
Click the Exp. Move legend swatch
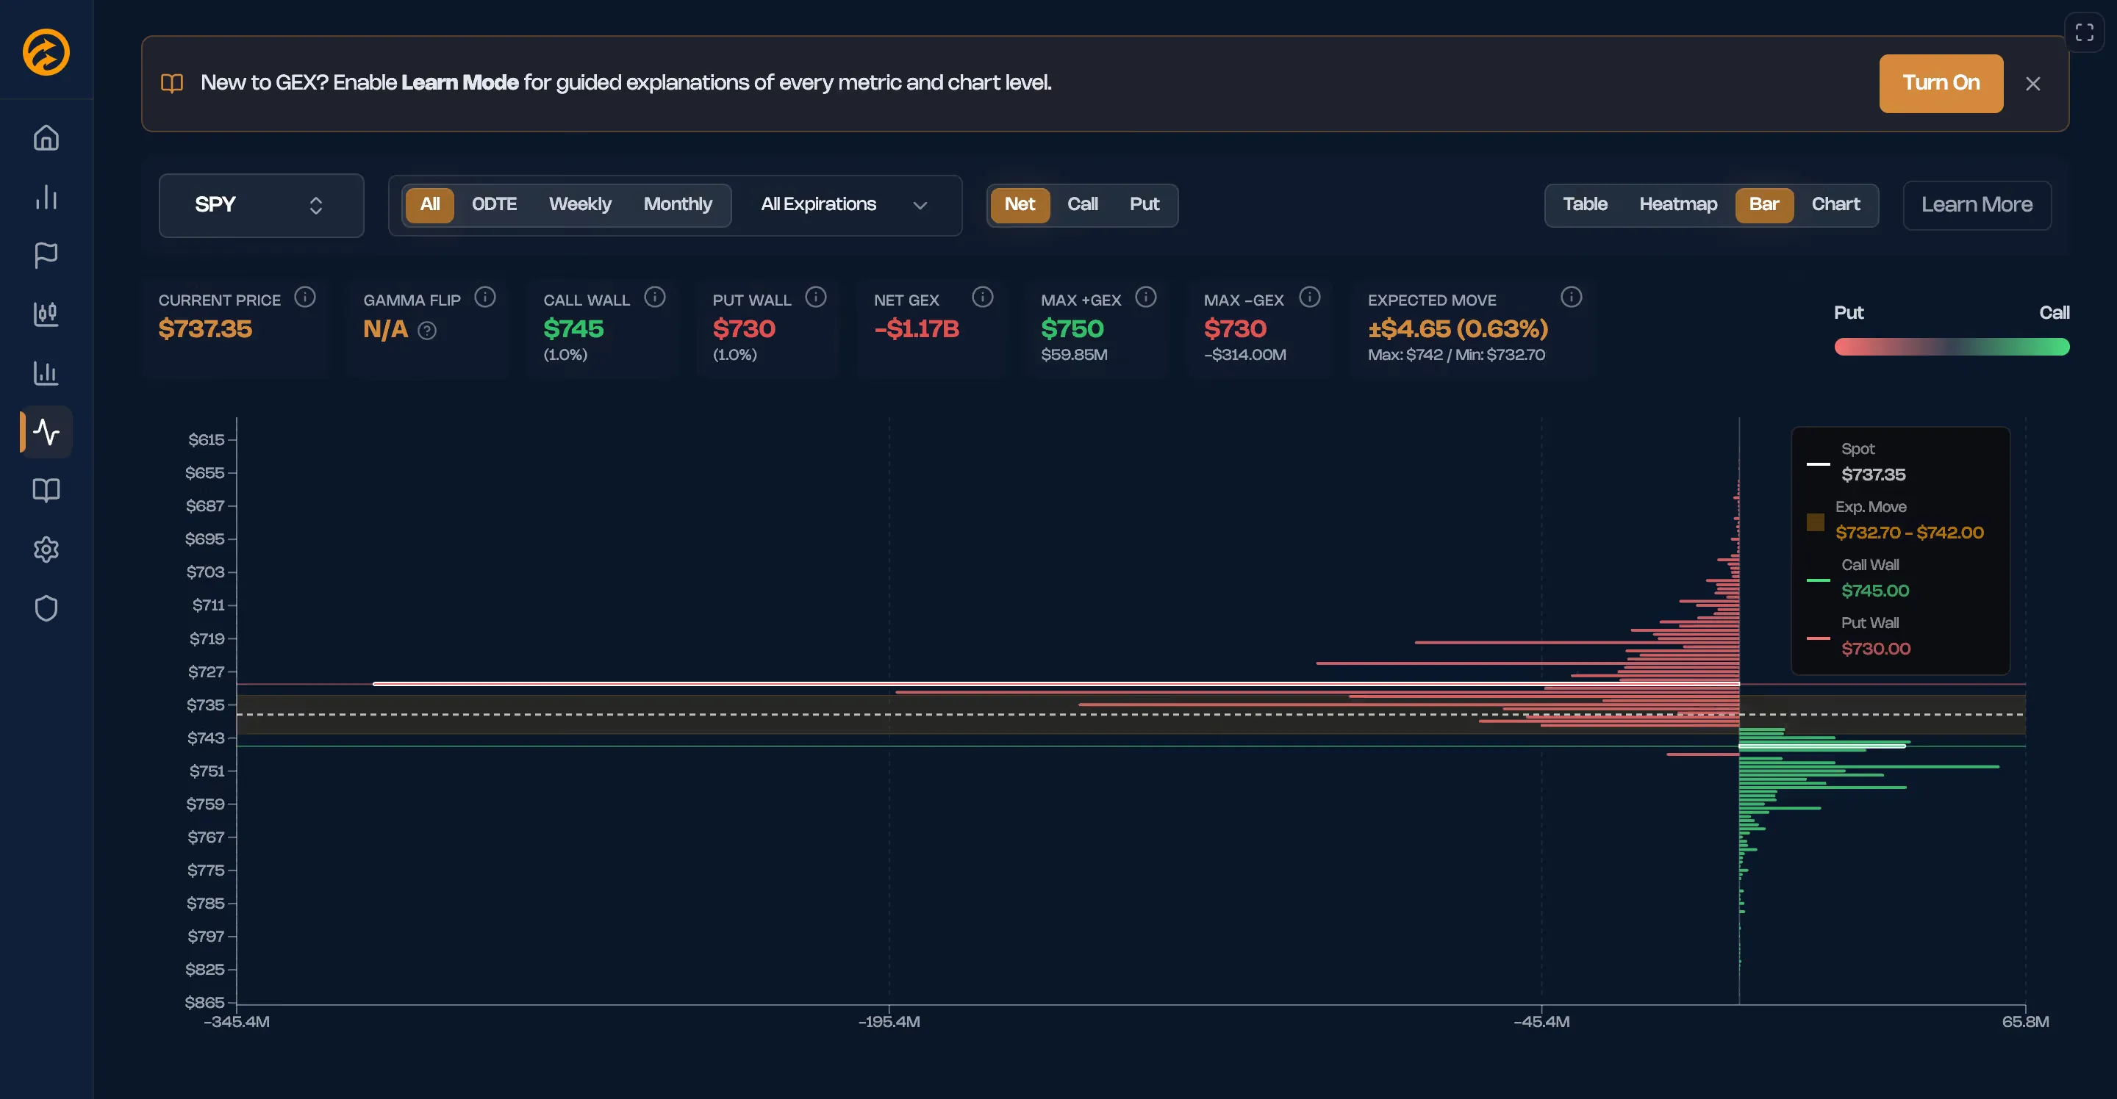tap(1816, 522)
